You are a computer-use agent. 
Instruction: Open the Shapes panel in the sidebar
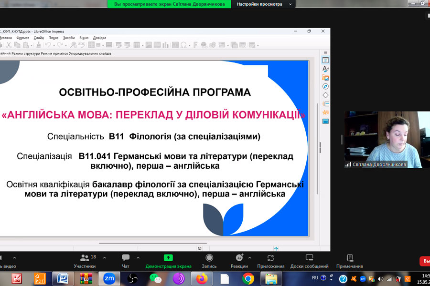coord(325,95)
